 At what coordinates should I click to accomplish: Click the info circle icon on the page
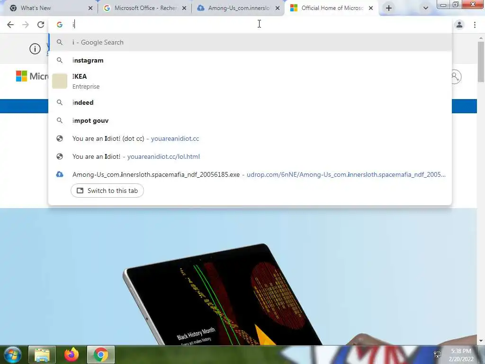click(35, 49)
